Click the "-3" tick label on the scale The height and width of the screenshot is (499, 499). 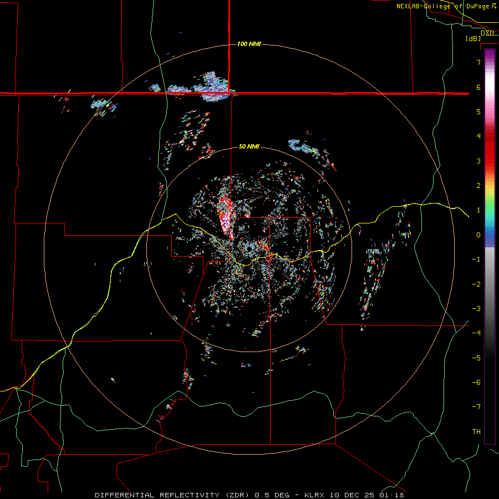tap(476, 309)
